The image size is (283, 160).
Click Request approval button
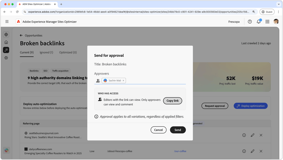(215, 106)
